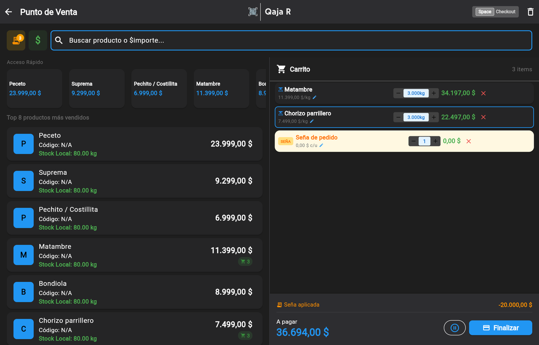Add Suprema from top products list

point(134,181)
